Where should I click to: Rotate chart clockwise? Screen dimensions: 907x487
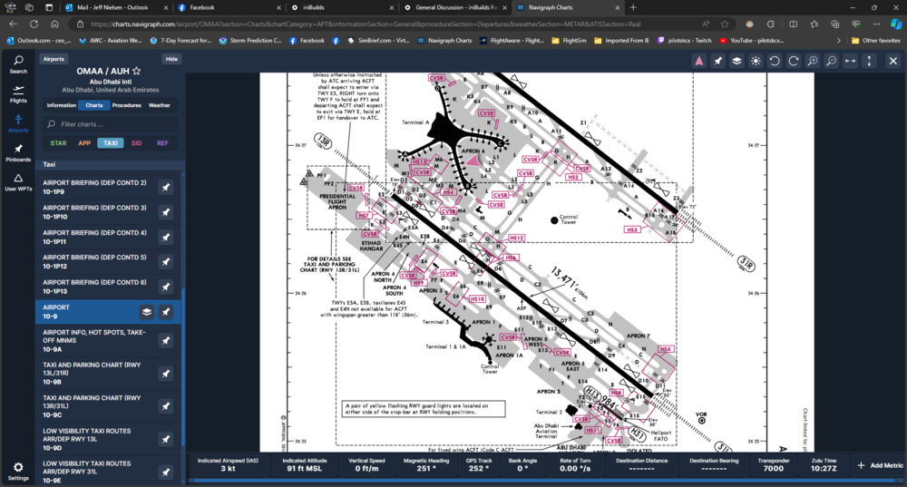click(x=794, y=61)
